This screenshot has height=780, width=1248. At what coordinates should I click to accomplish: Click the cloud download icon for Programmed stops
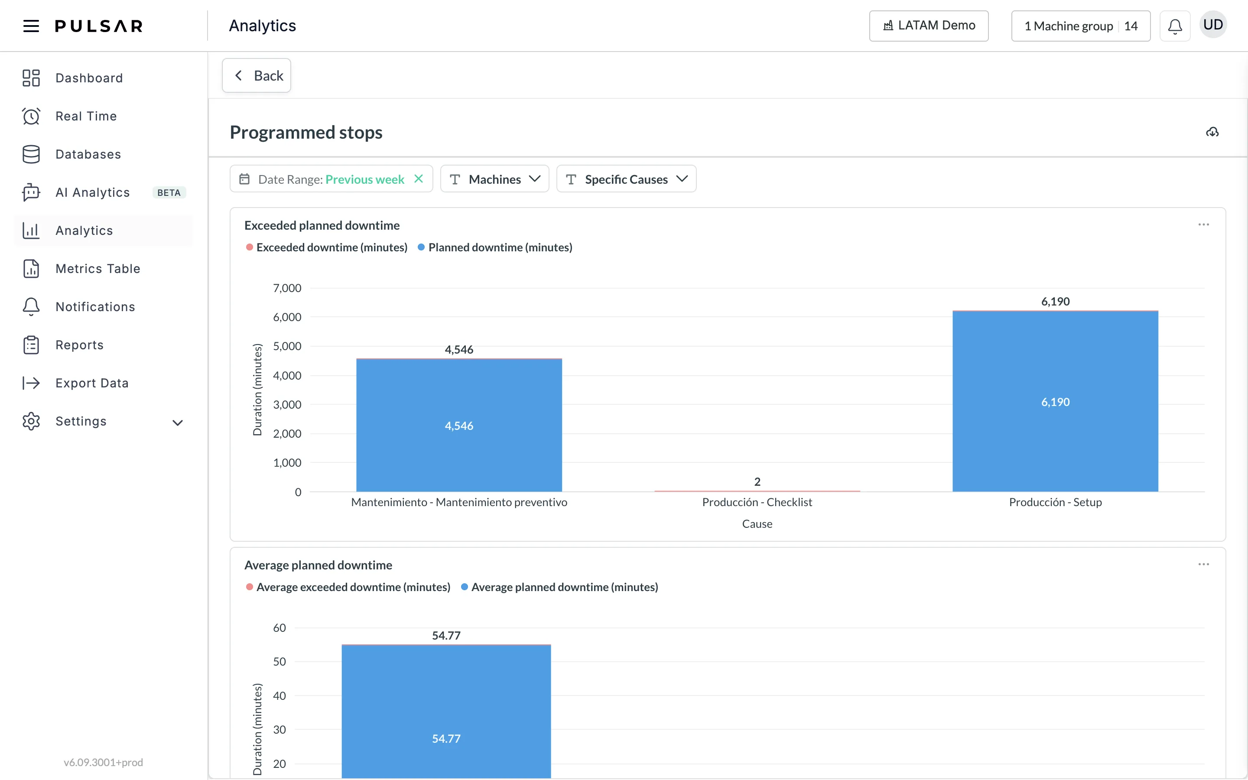(1212, 132)
